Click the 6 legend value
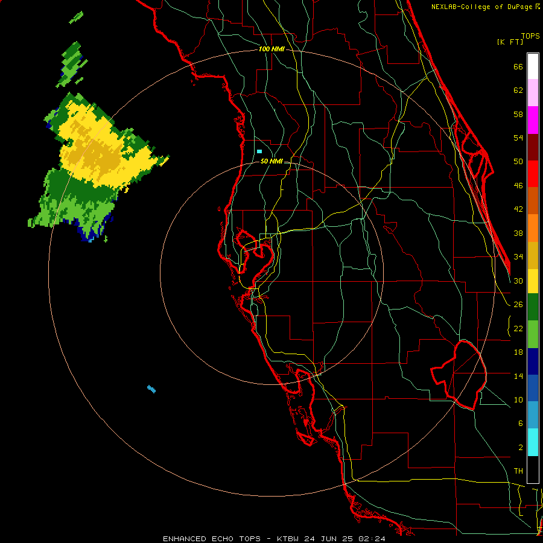Viewport: 543px width, 543px height. tap(520, 424)
